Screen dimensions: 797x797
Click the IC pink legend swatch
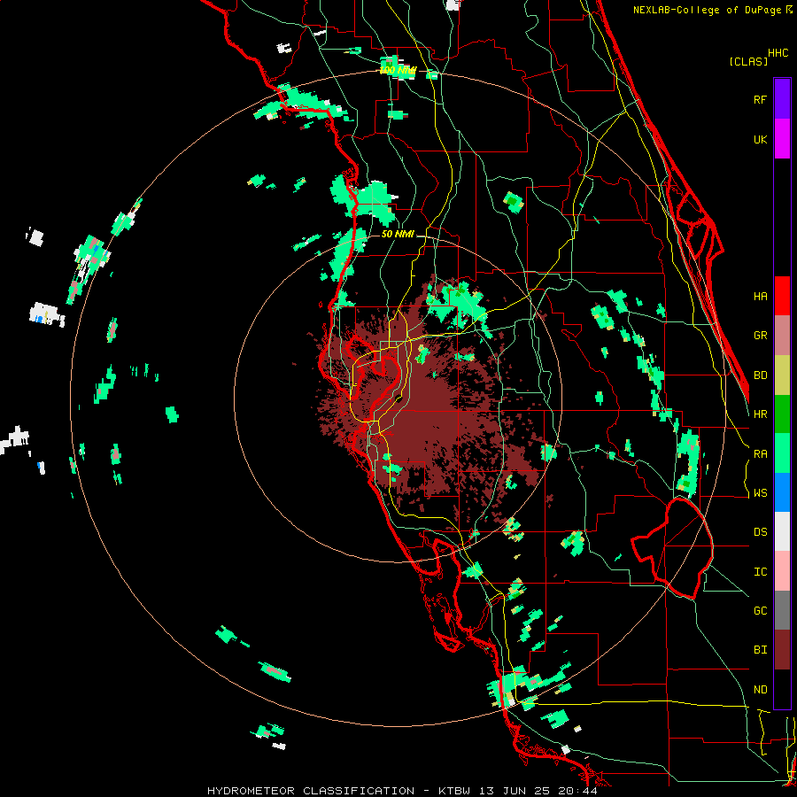coord(782,571)
